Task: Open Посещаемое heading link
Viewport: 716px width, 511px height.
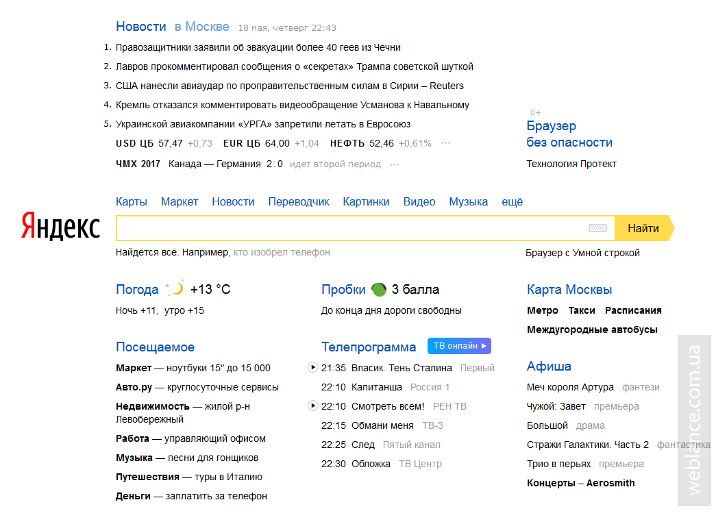Action: click(156, 347)
